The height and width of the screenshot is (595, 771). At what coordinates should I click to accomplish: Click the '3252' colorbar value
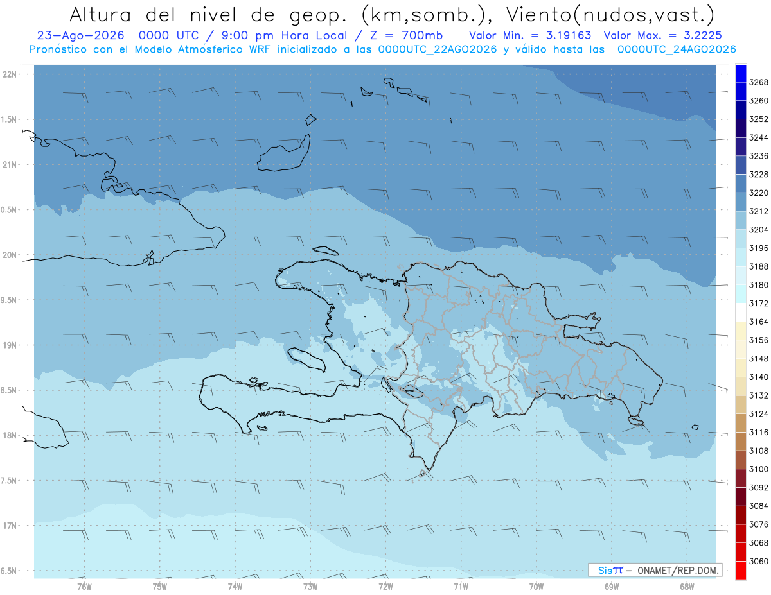pyautogui.click(x=759, y=119)
